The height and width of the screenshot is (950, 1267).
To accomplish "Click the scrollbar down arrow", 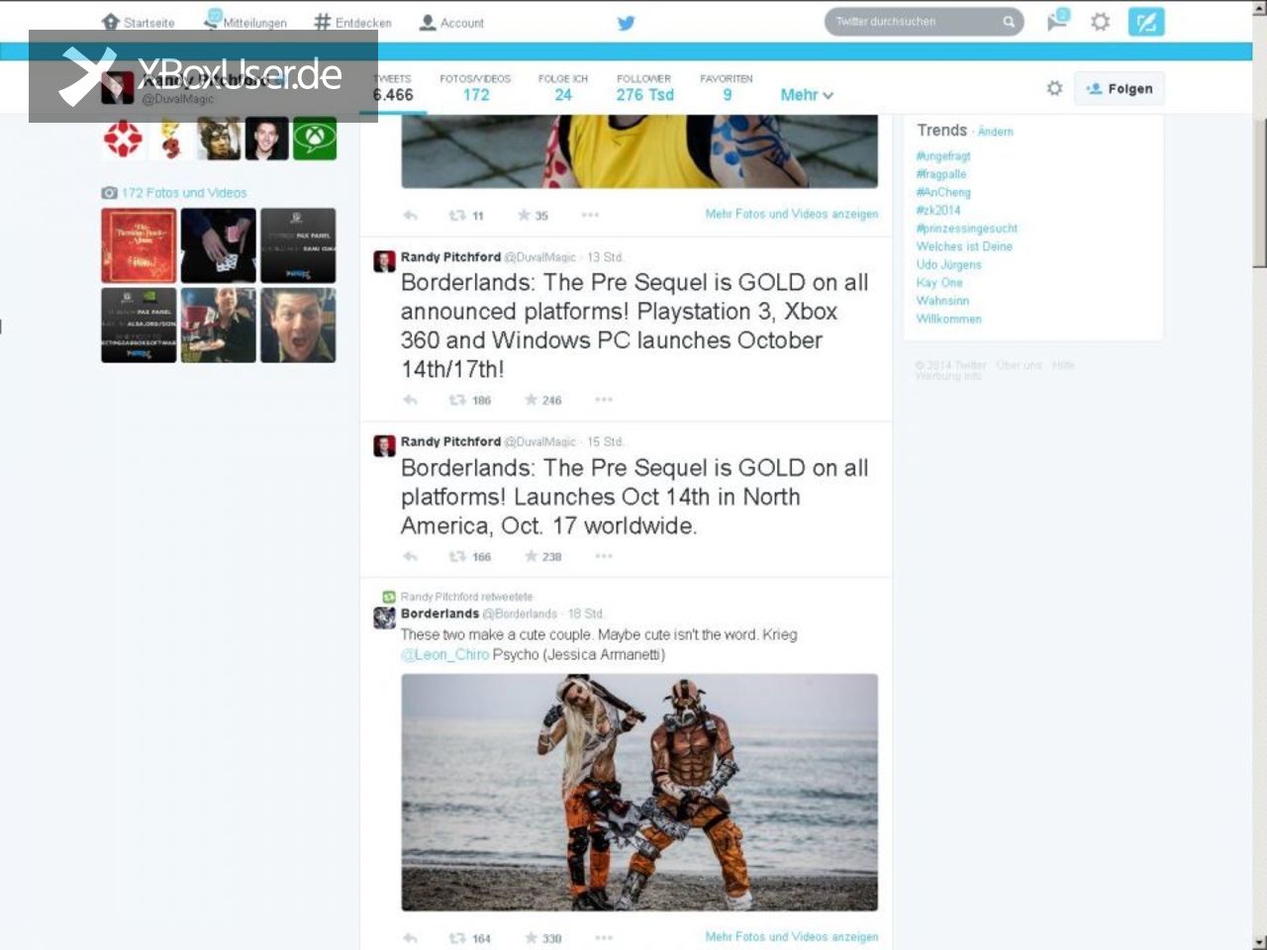I will pyautogui.click(x=1259, y=942).
